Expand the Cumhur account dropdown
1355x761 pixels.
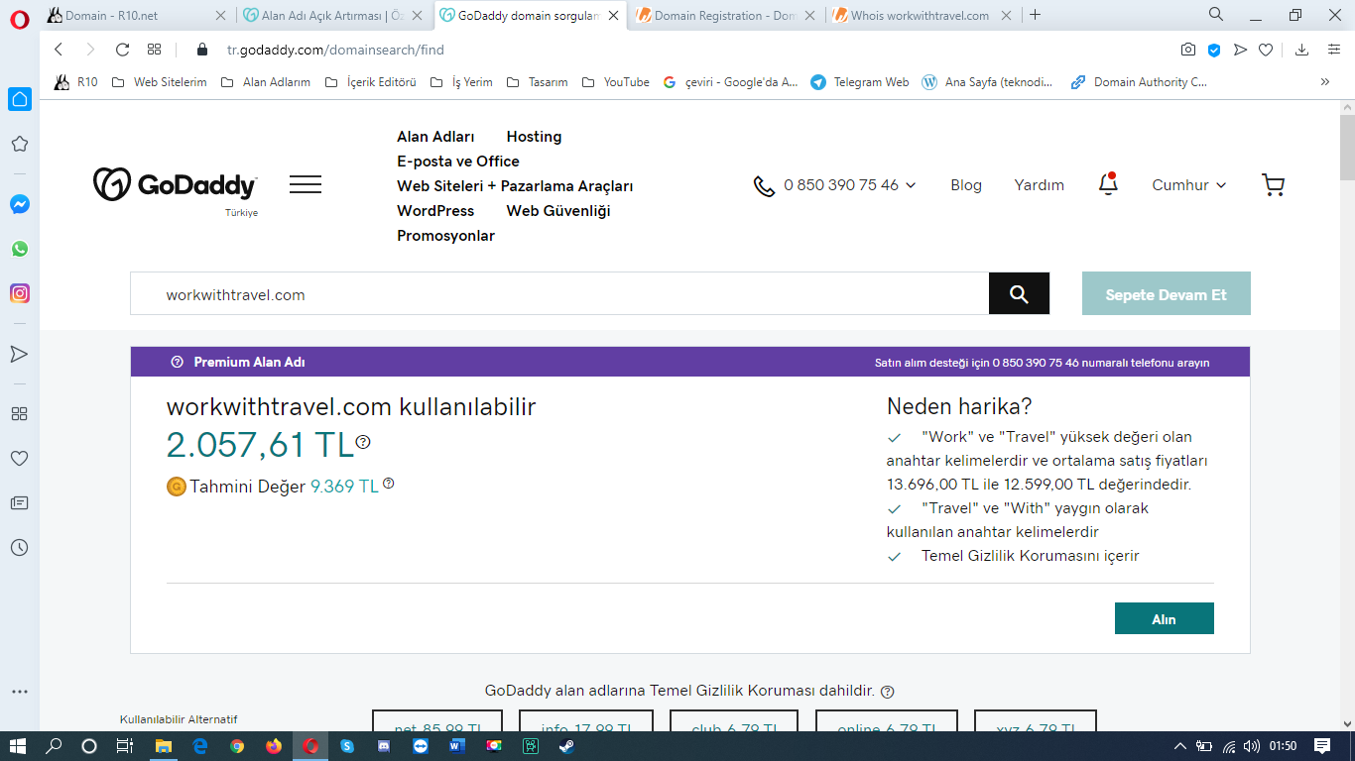1188,185
